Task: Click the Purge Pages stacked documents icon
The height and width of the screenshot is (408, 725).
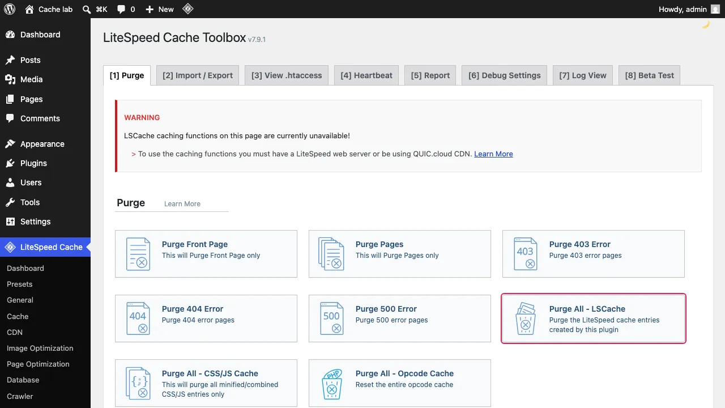Action: click(332, 254)
